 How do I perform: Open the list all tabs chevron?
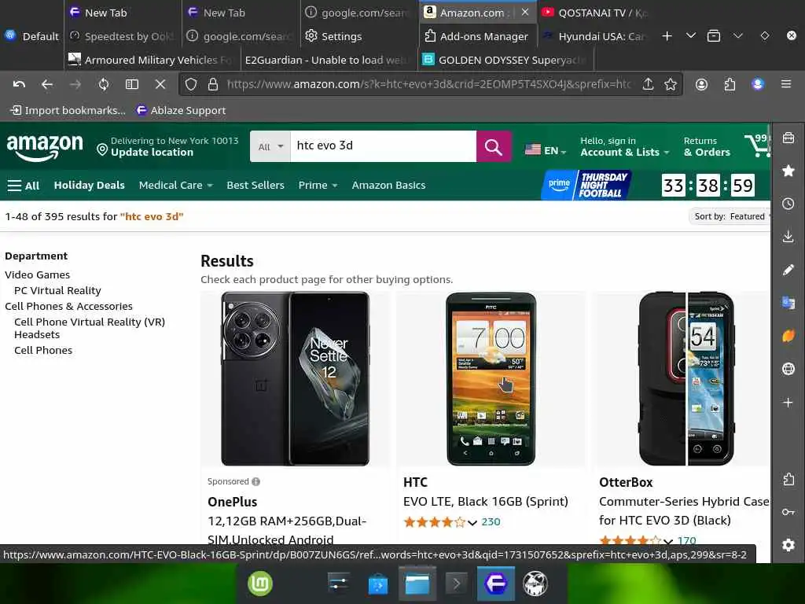690,36
